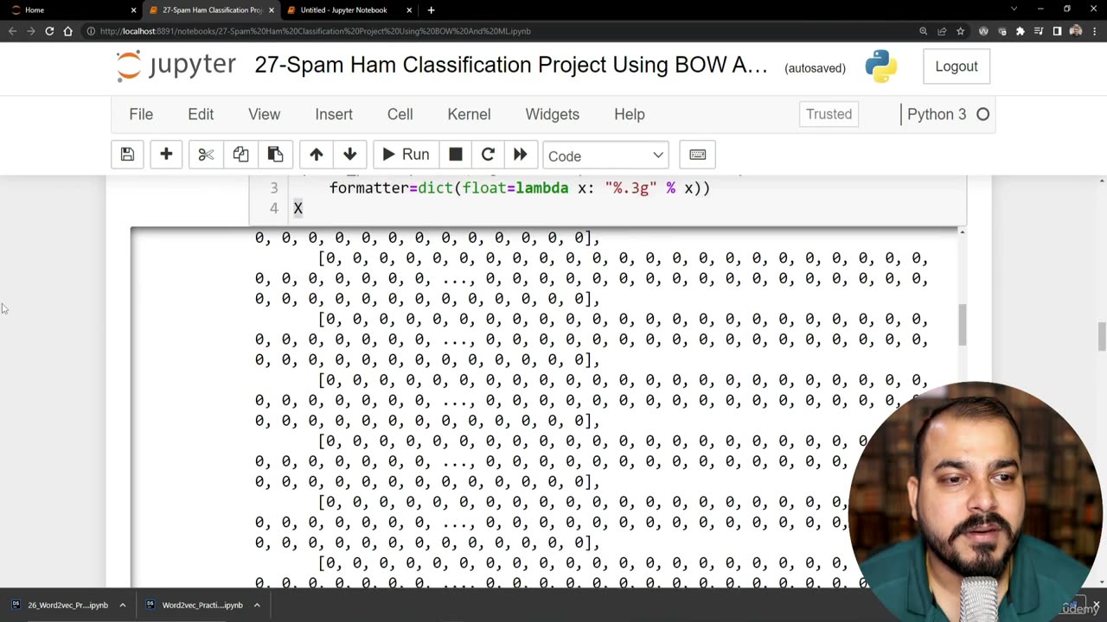
Task: Open the browser zoom magnifier icon
Action: [924, 31]
